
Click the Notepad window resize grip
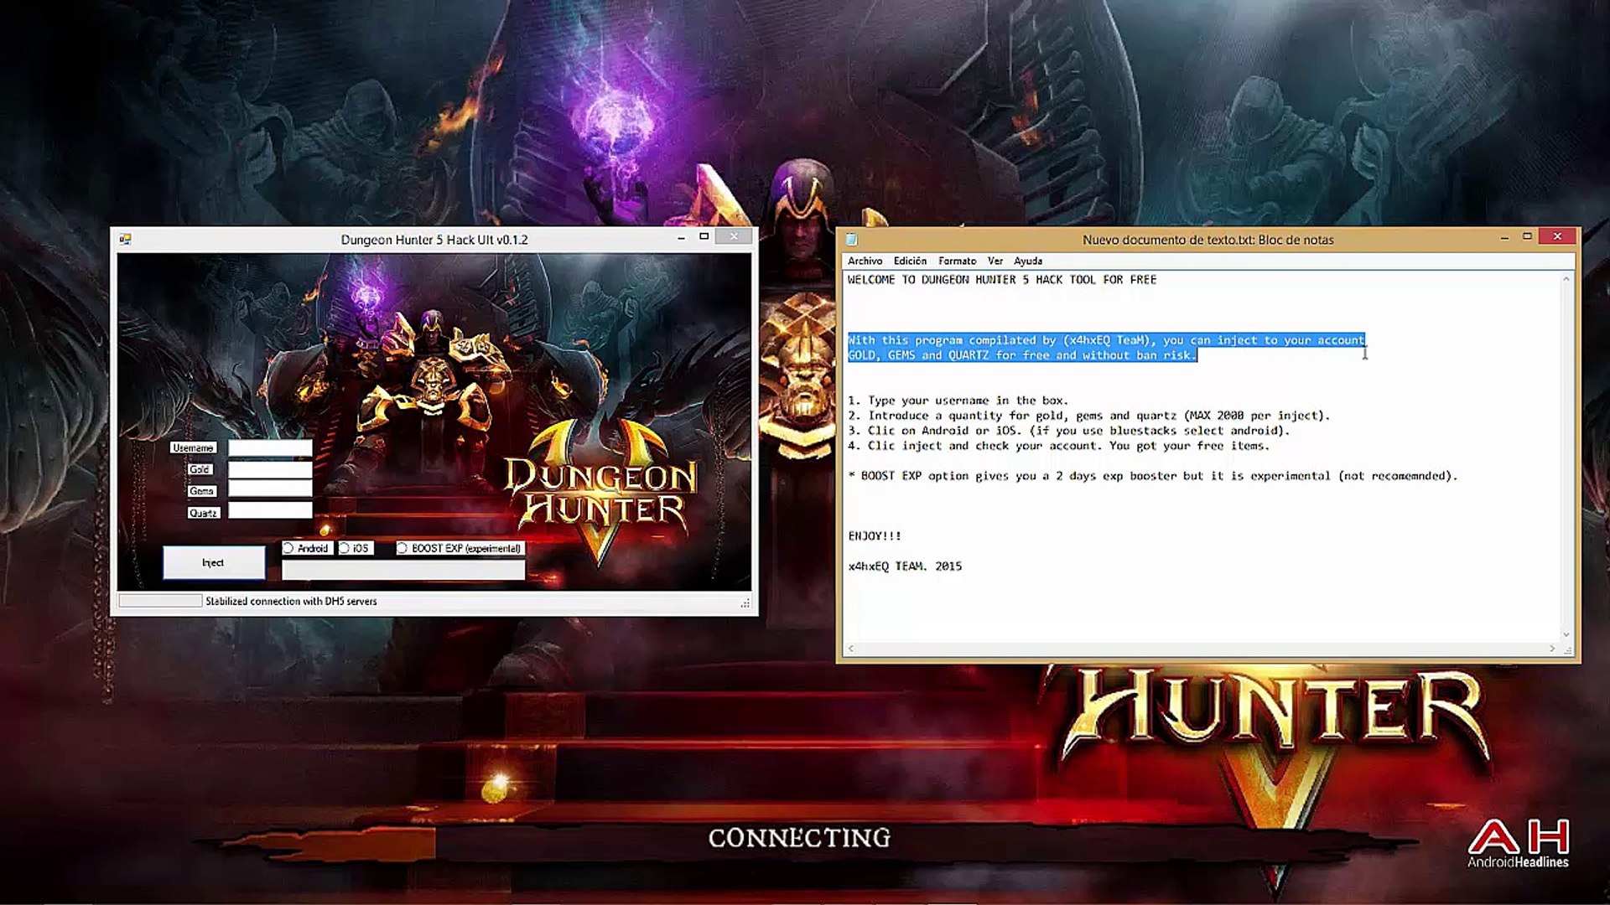[1569, 650]
